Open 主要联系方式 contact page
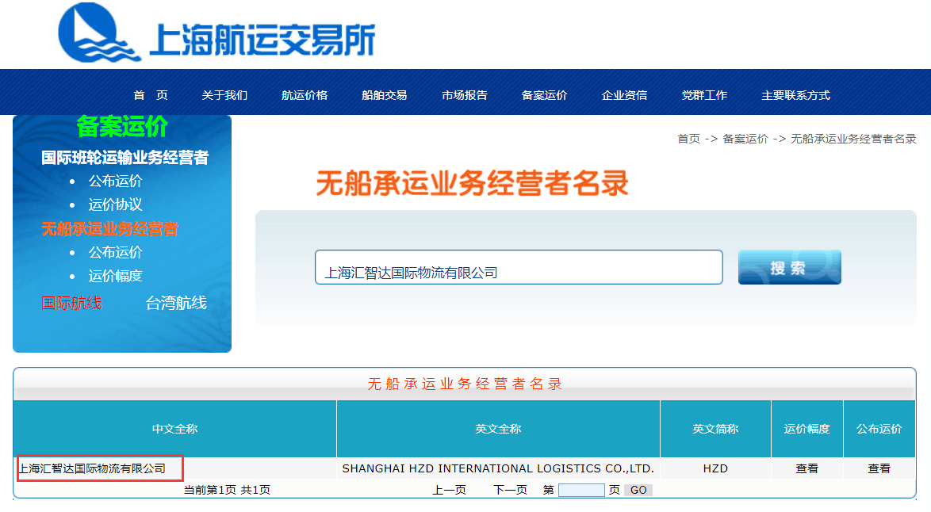Viewport: 931px width, 512px height. (x=795, y=94)
